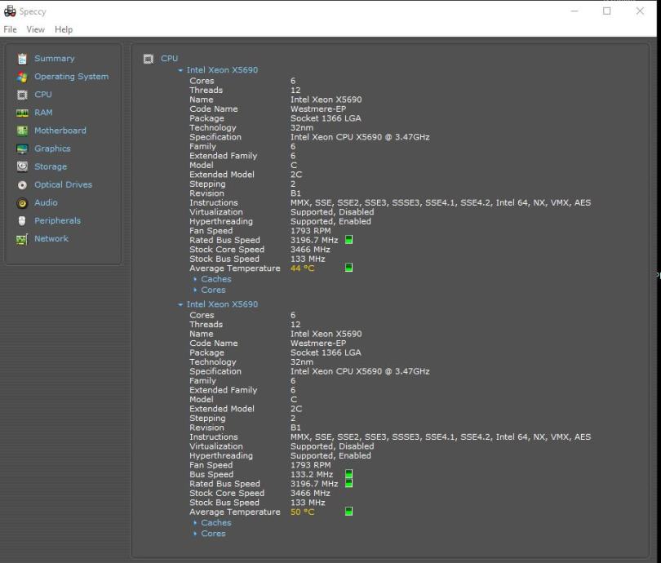Click the Summary clipboard icon in the sidebar

(22, 59)
